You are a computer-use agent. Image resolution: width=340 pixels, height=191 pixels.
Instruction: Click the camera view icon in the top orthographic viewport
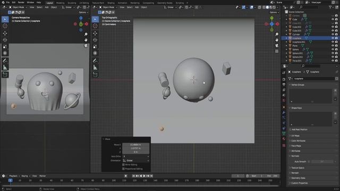pos(277,46)
